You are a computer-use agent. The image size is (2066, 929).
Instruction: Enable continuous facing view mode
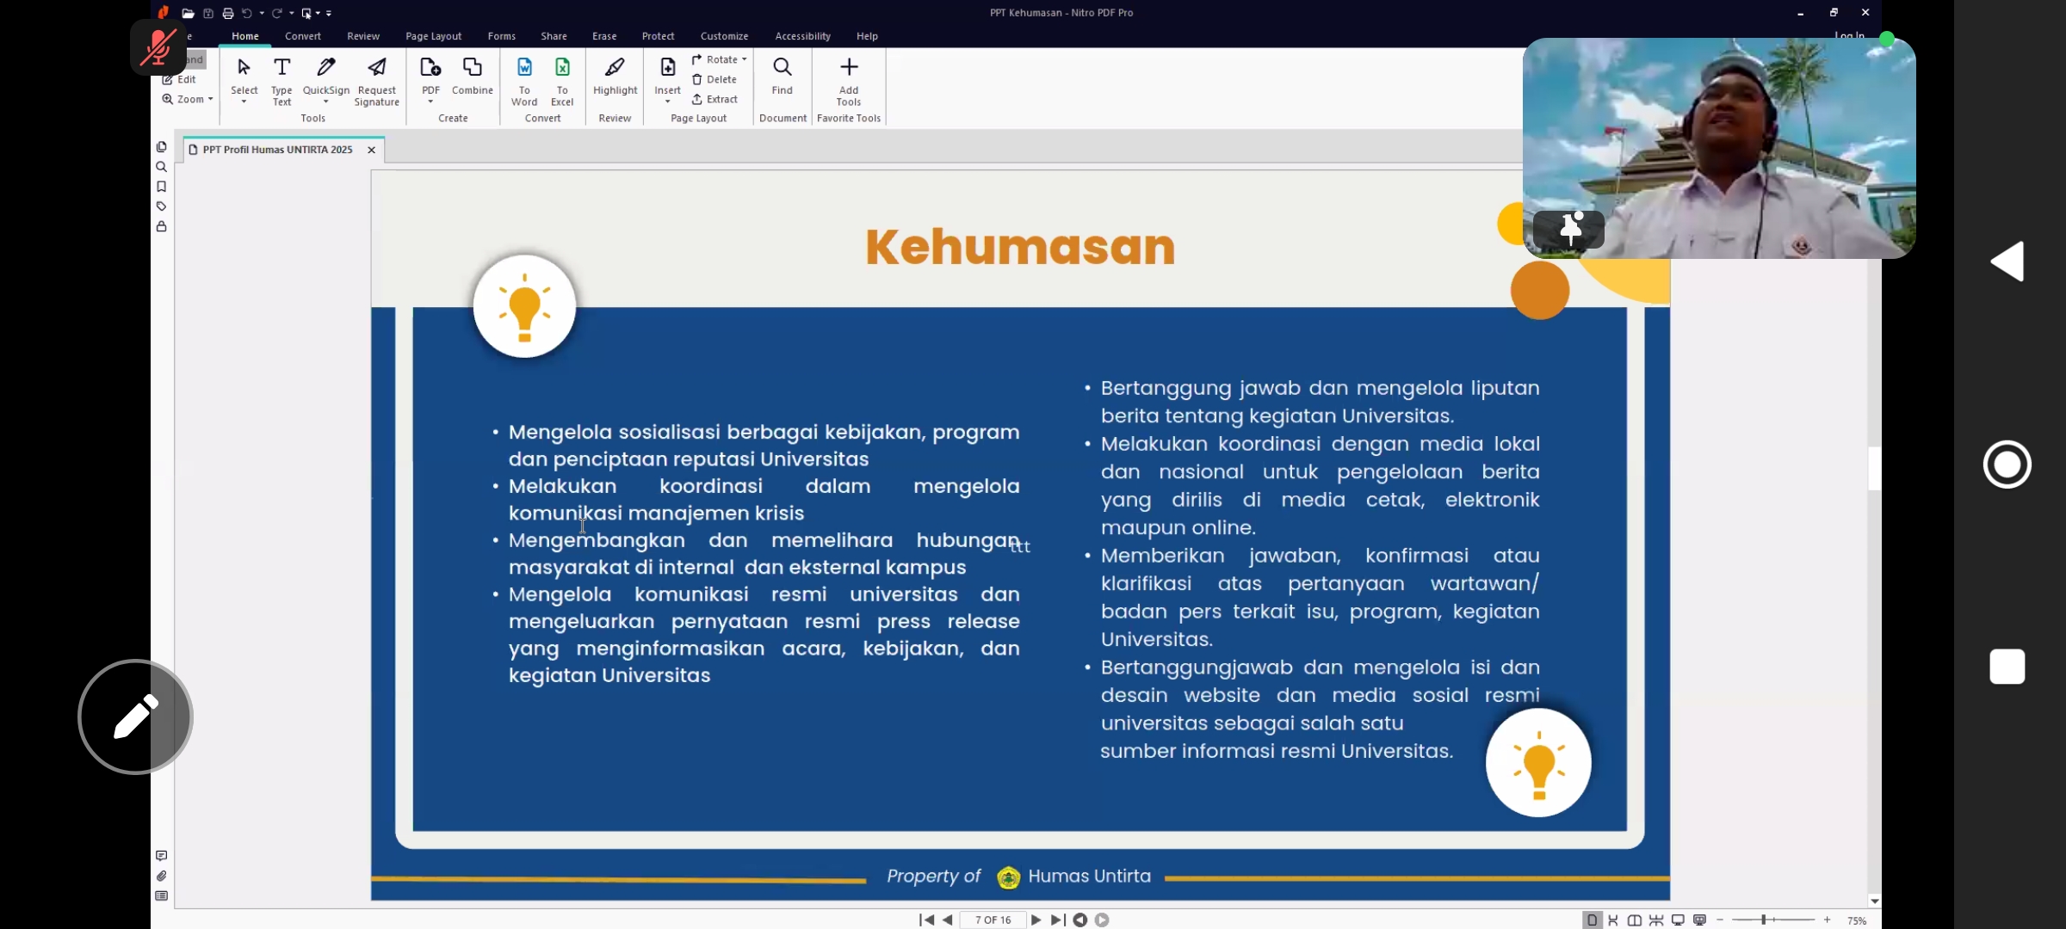pos(1656,920)
